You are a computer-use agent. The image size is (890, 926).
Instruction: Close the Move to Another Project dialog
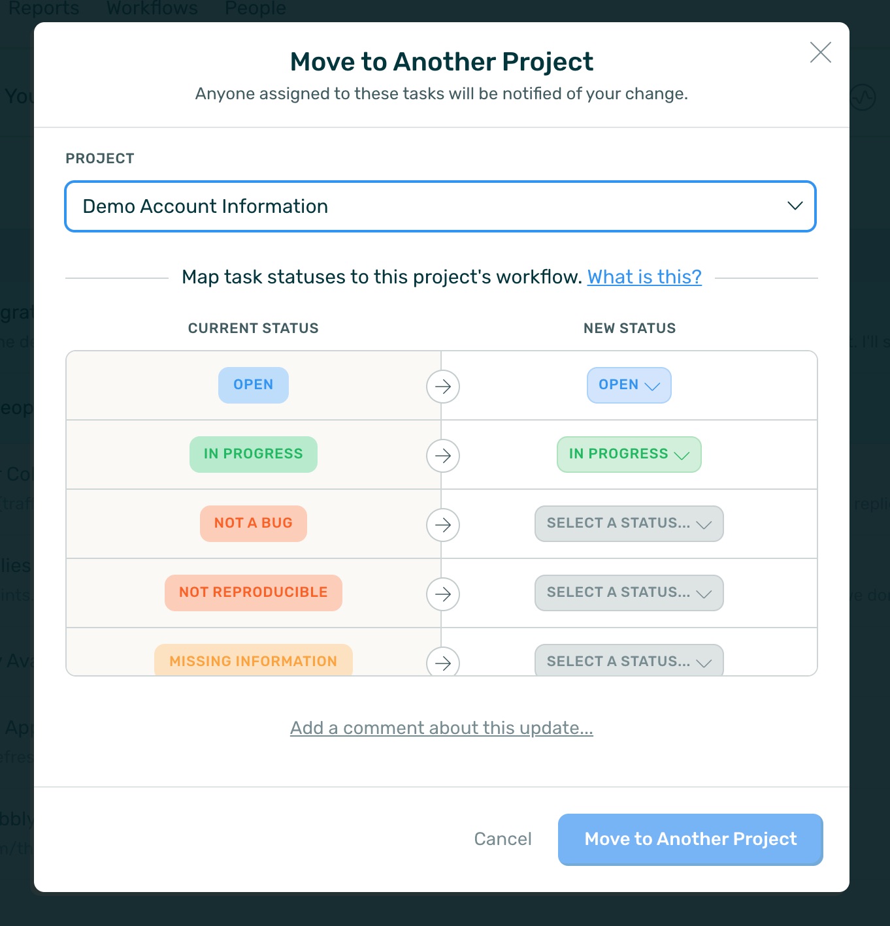click(x=820, y=52)
